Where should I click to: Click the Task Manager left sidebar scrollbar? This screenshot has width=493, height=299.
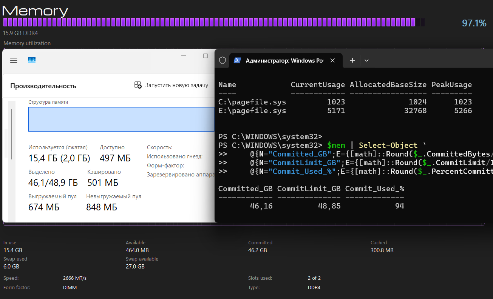pos(12,134)
